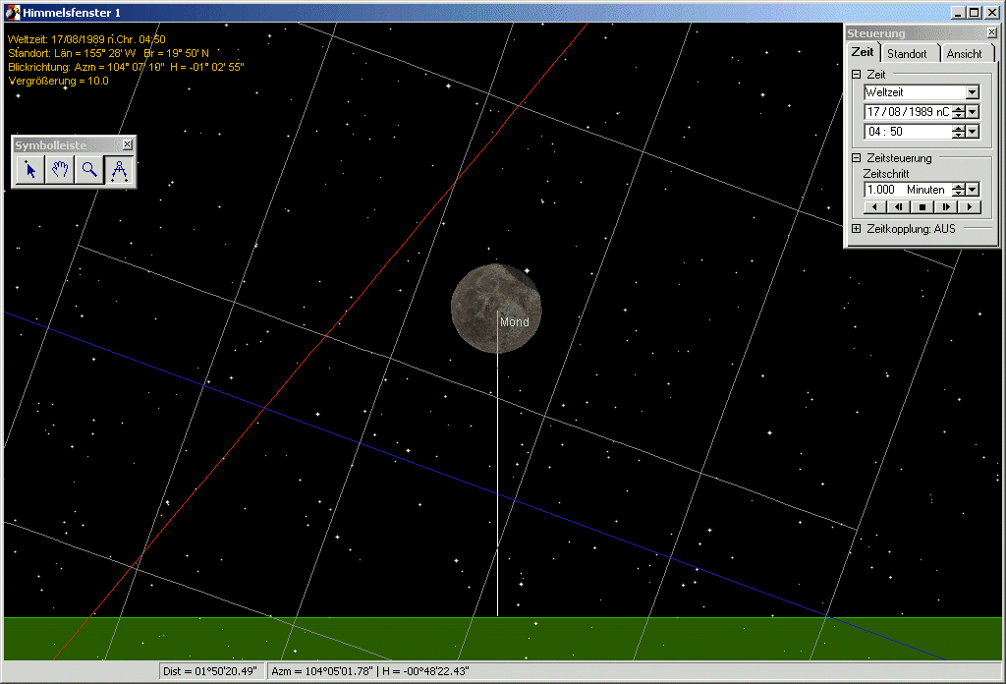Switch to the Ansicht tab

coord(965,54)
